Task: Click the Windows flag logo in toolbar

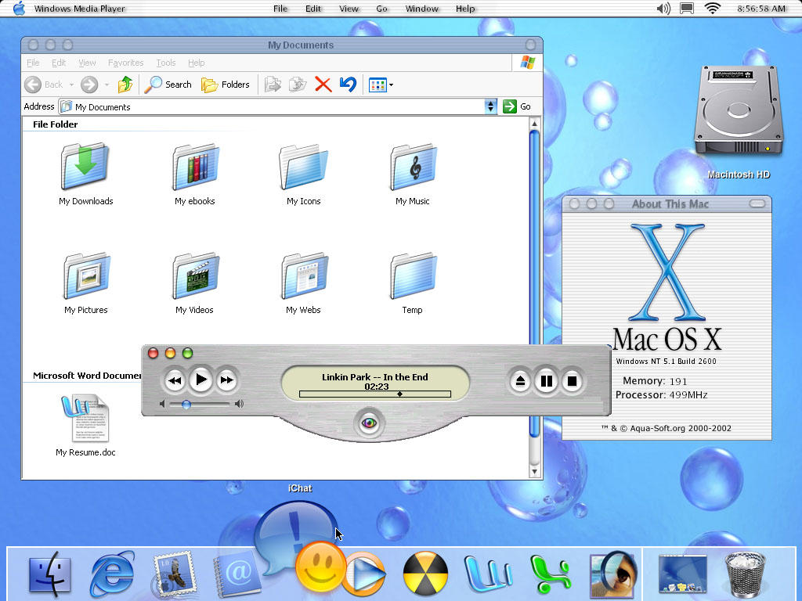Action: (528, 63)
